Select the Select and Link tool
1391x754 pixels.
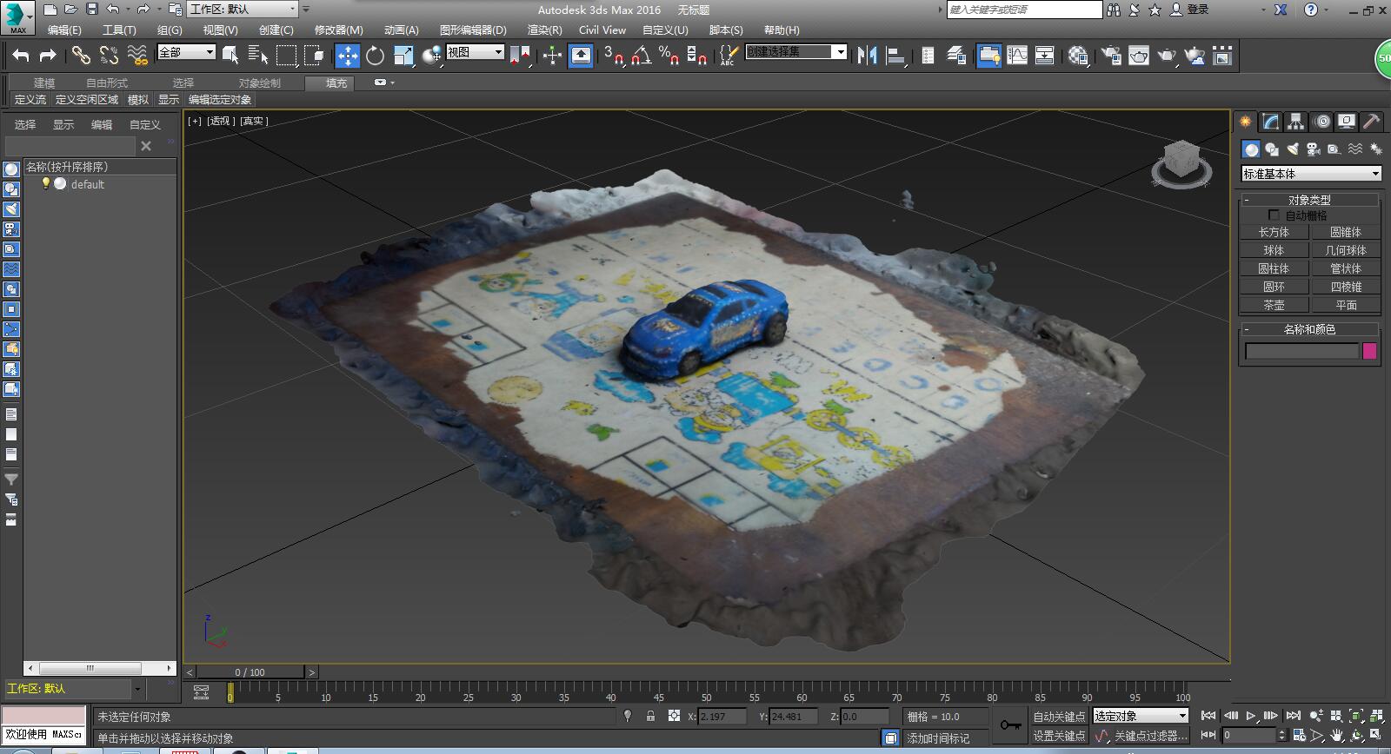click(x=81, y=56)
